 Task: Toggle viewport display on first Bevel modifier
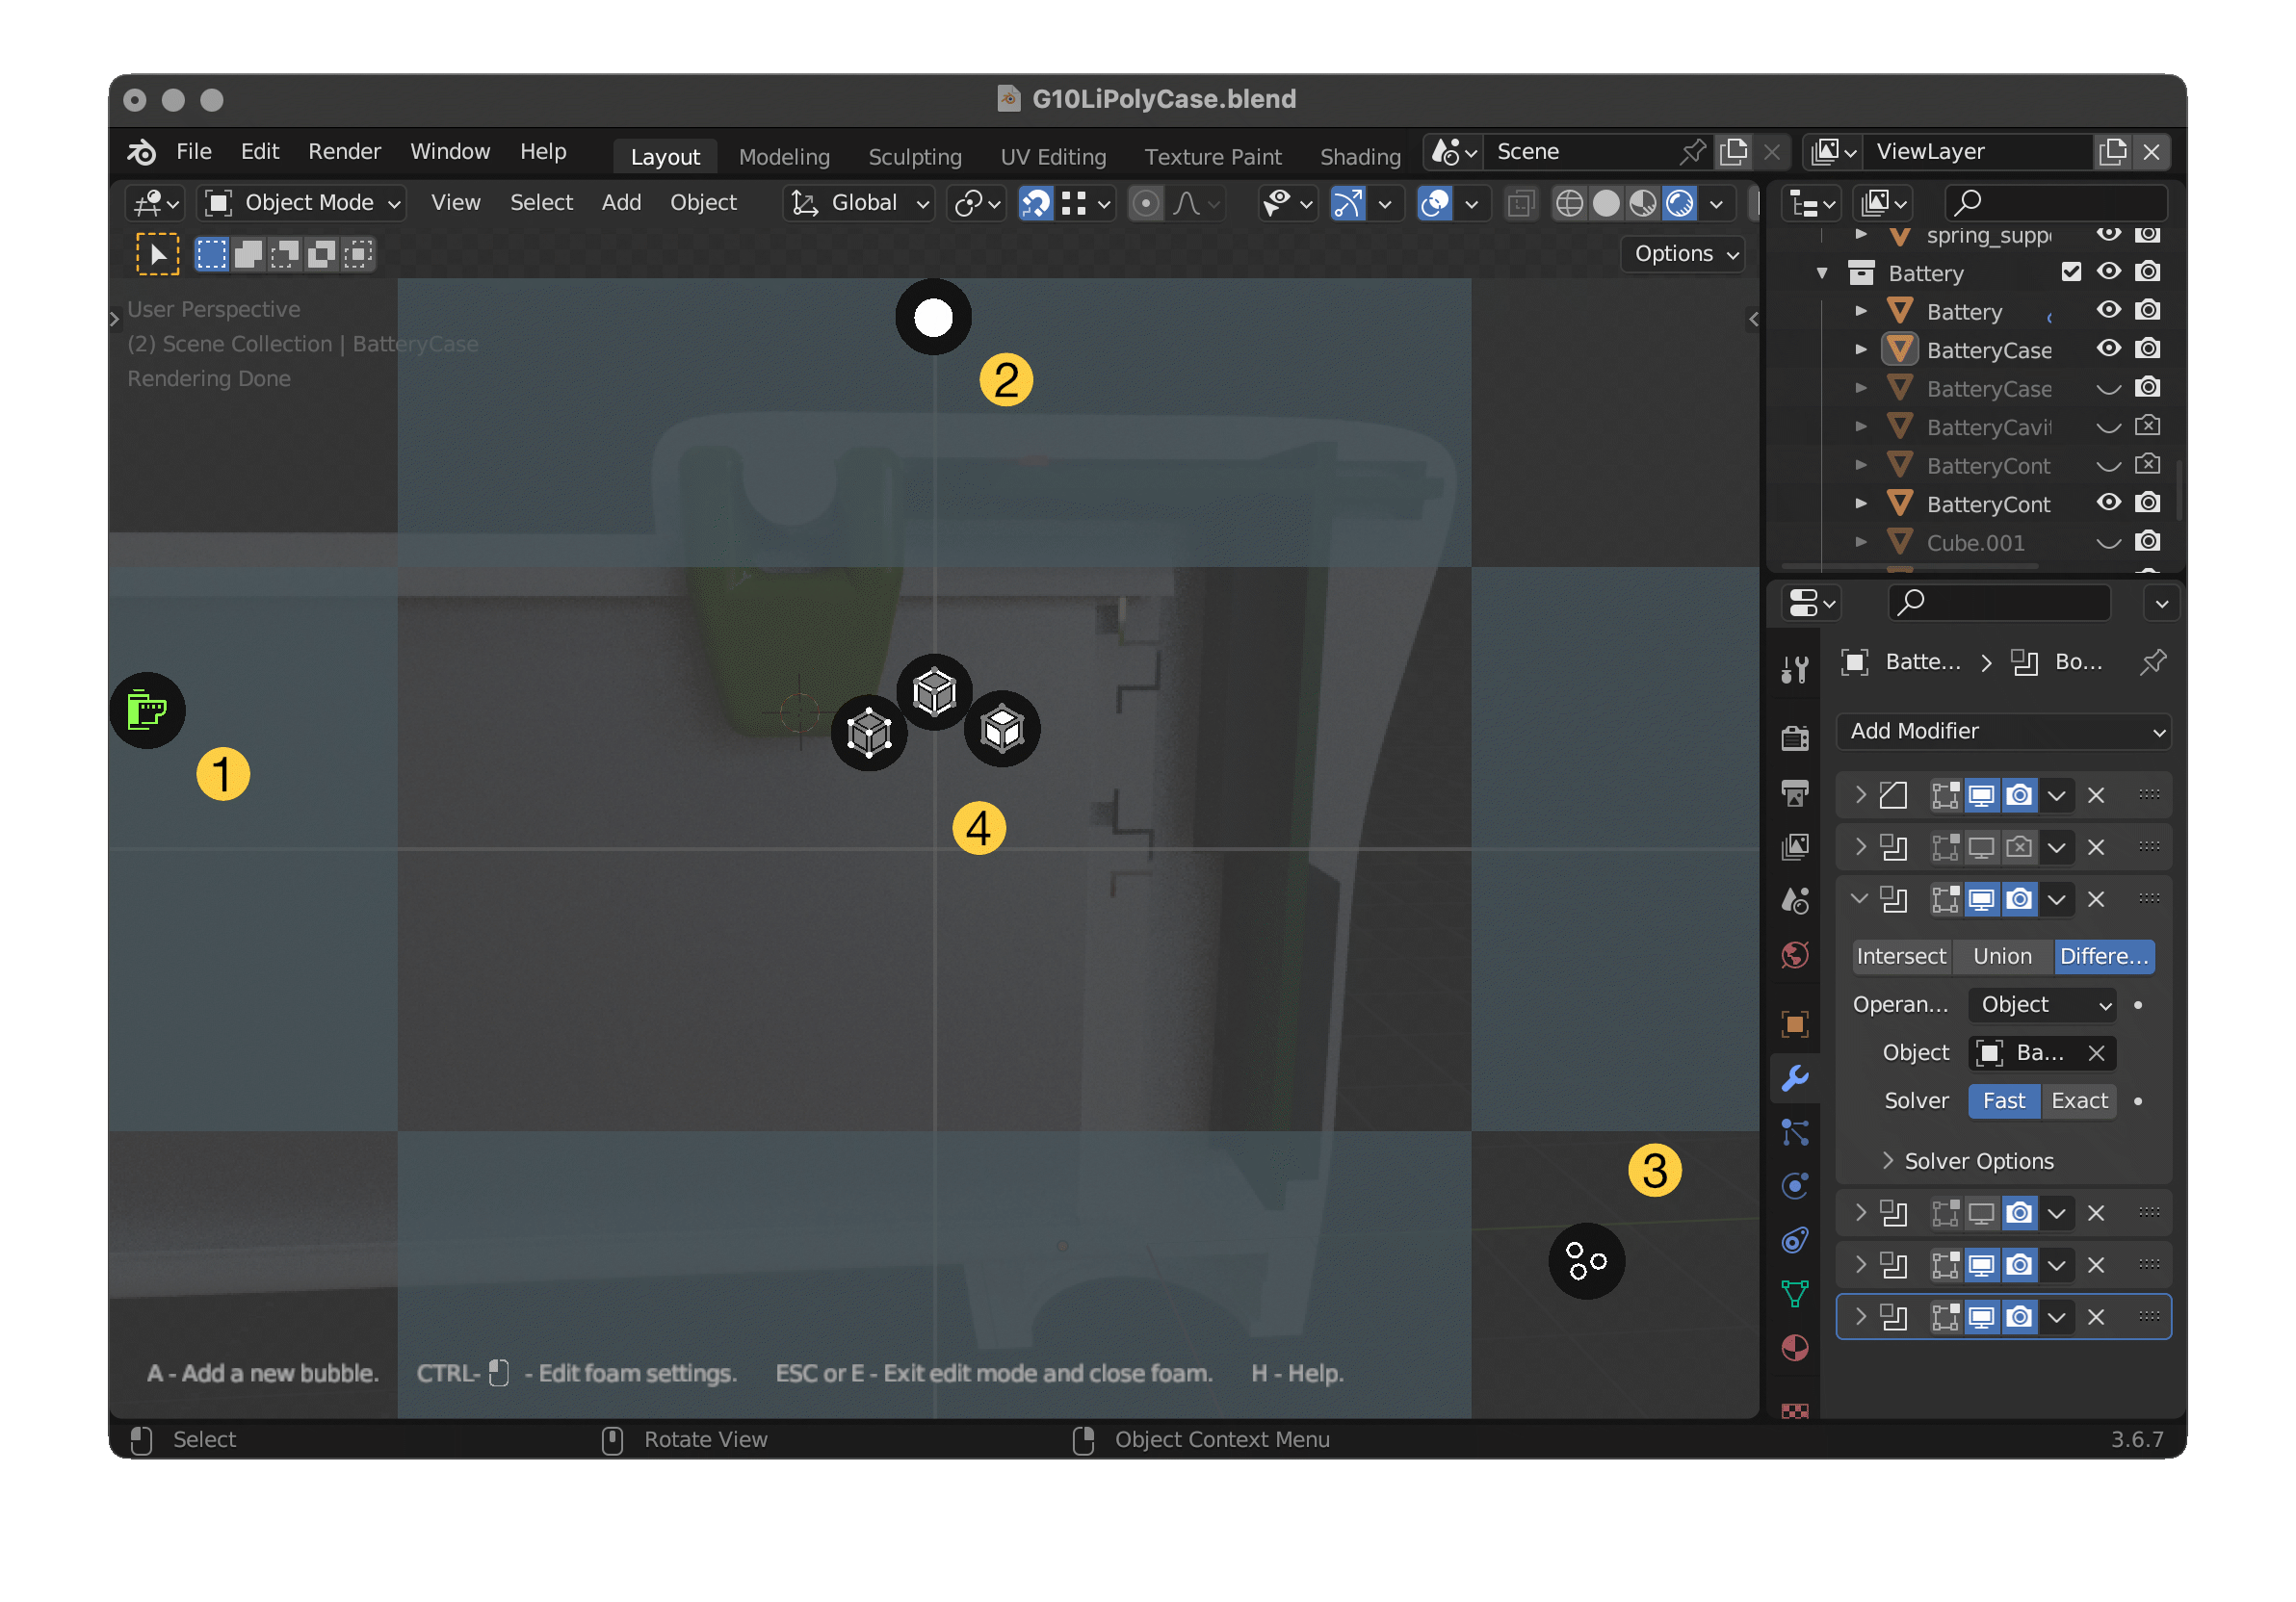(1981, 795)
